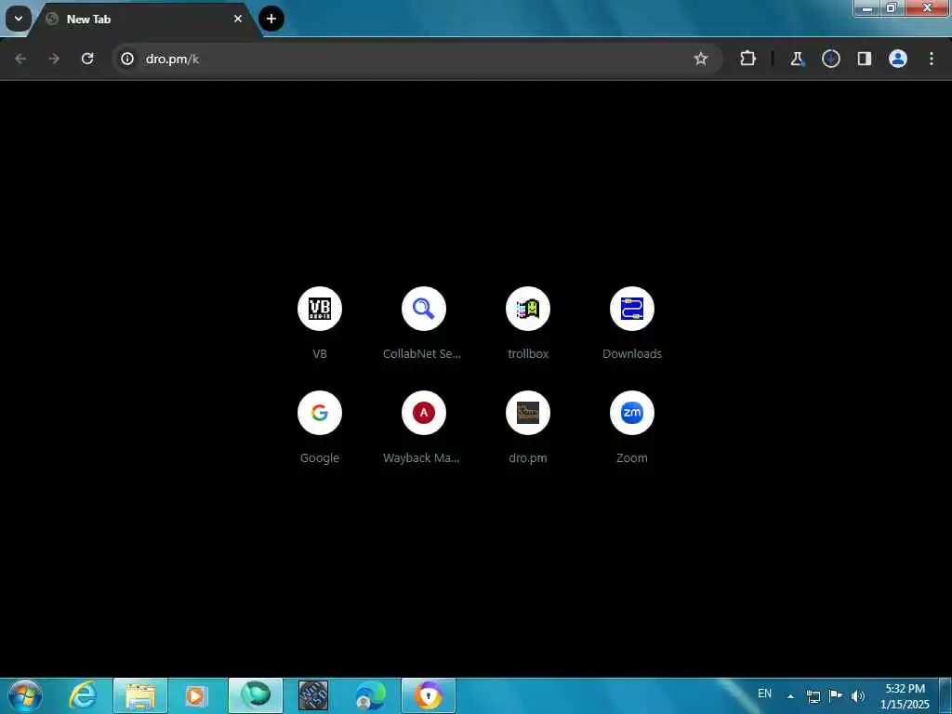952x714 pixels.
Task: Open the CollabNet Se... shortcut
Action: tap(423, 323)
